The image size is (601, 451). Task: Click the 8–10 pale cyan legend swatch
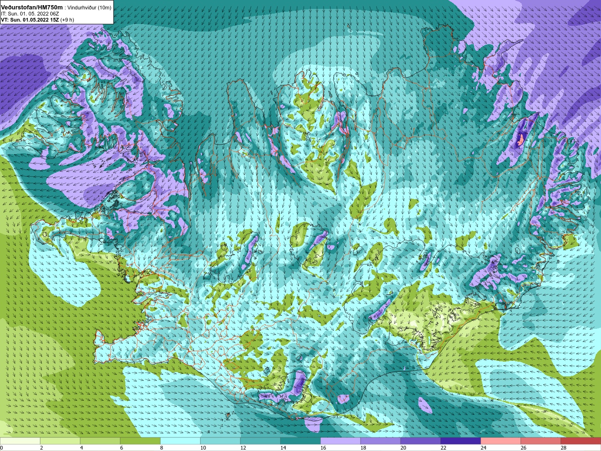[180, 441]
